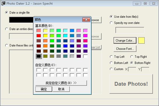The width and height of the screenshot is (159, 106).
Task: Select 'Date these files only' radio option
Action: click(x=7, y=45)
